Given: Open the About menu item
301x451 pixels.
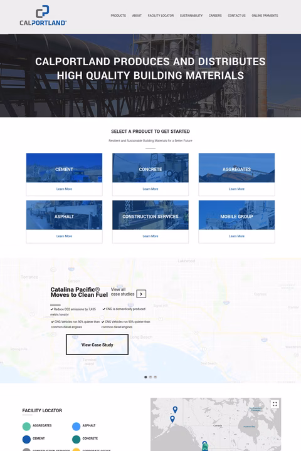Looking at the screenshot, I should pyautogui.click(x=137, y=16).
